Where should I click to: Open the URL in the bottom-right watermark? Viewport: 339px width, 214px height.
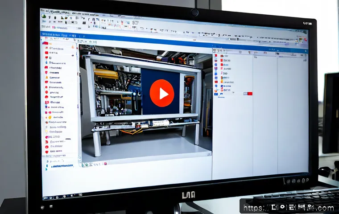[289, 208]
